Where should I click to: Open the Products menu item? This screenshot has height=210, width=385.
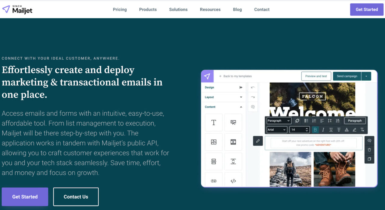coord(148,10)
